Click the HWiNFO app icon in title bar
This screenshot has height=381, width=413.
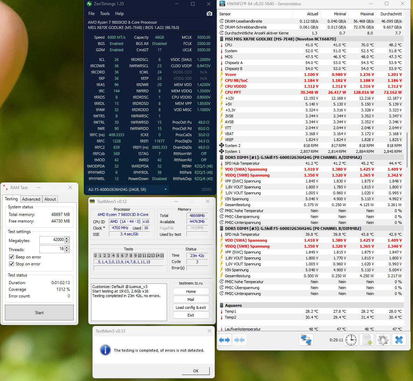(x=222, y=4)
